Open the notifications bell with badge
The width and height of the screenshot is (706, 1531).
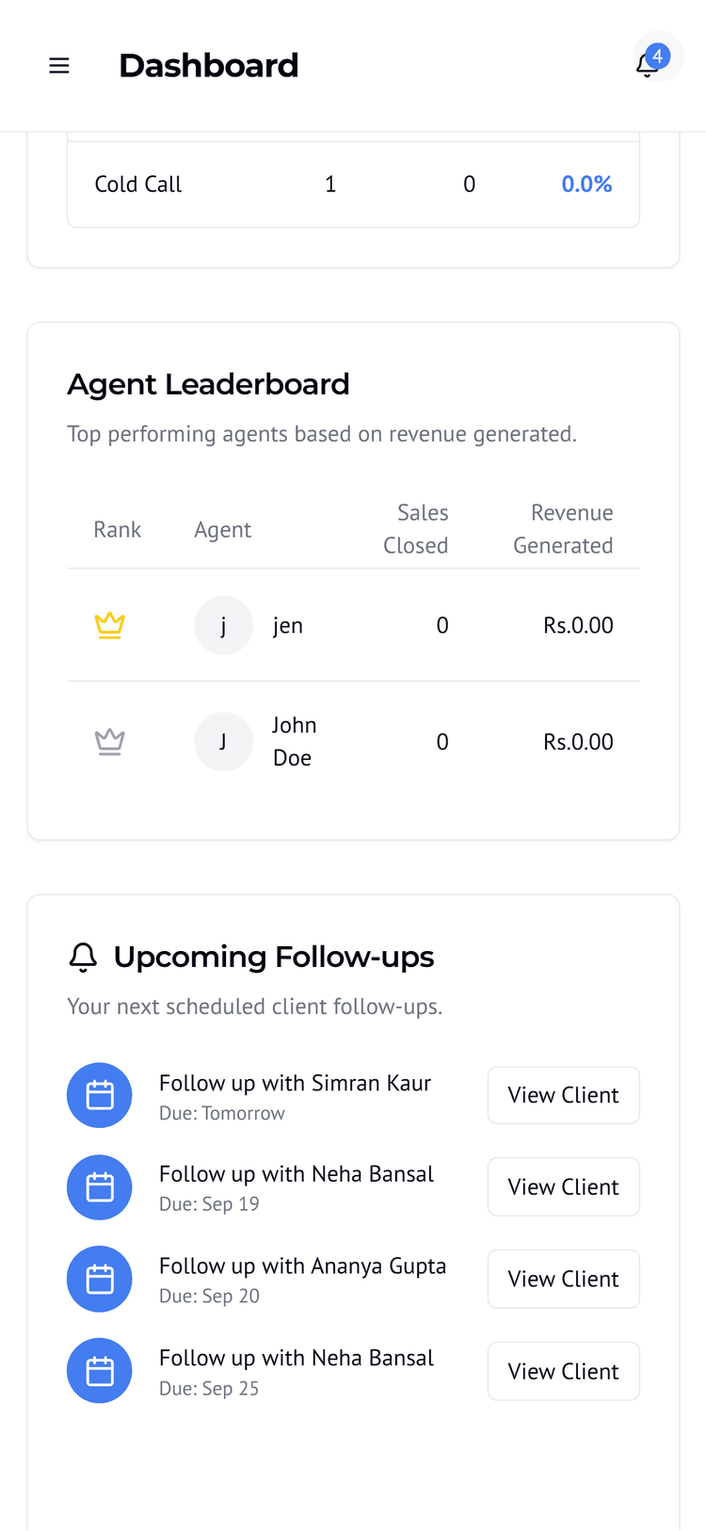click(x=649, y=64)
